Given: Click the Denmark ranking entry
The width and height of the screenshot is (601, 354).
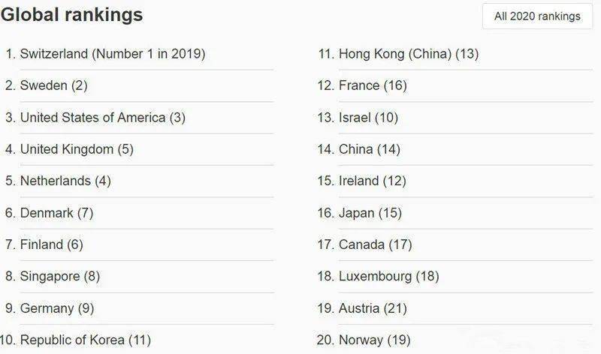Looking at the screenshot, I should (x=56, y=213).
